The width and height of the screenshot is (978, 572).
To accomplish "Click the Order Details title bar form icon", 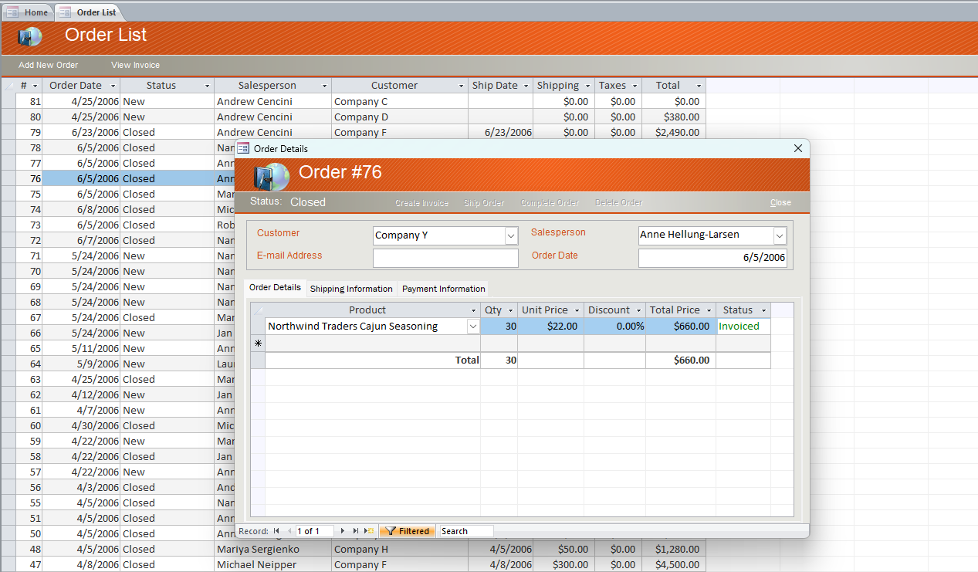I will (243, 148).
